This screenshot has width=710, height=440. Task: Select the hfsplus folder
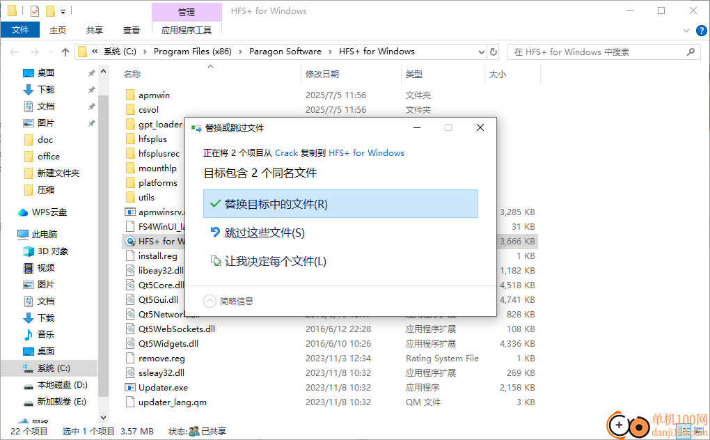point(152,139)
